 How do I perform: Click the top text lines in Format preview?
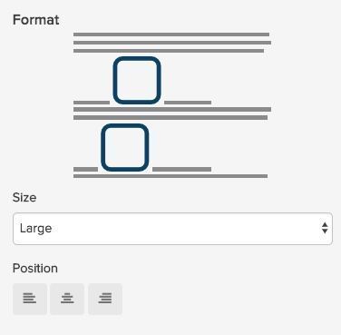point(172,43)
